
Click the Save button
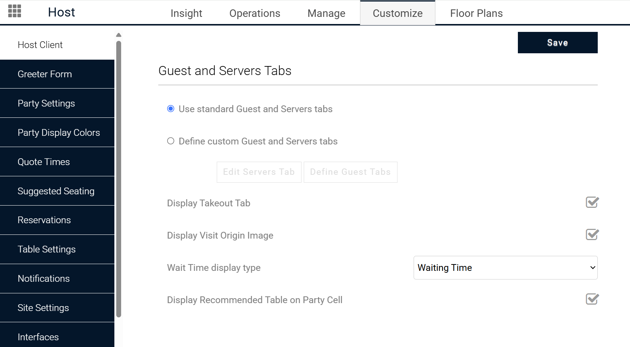558,43
